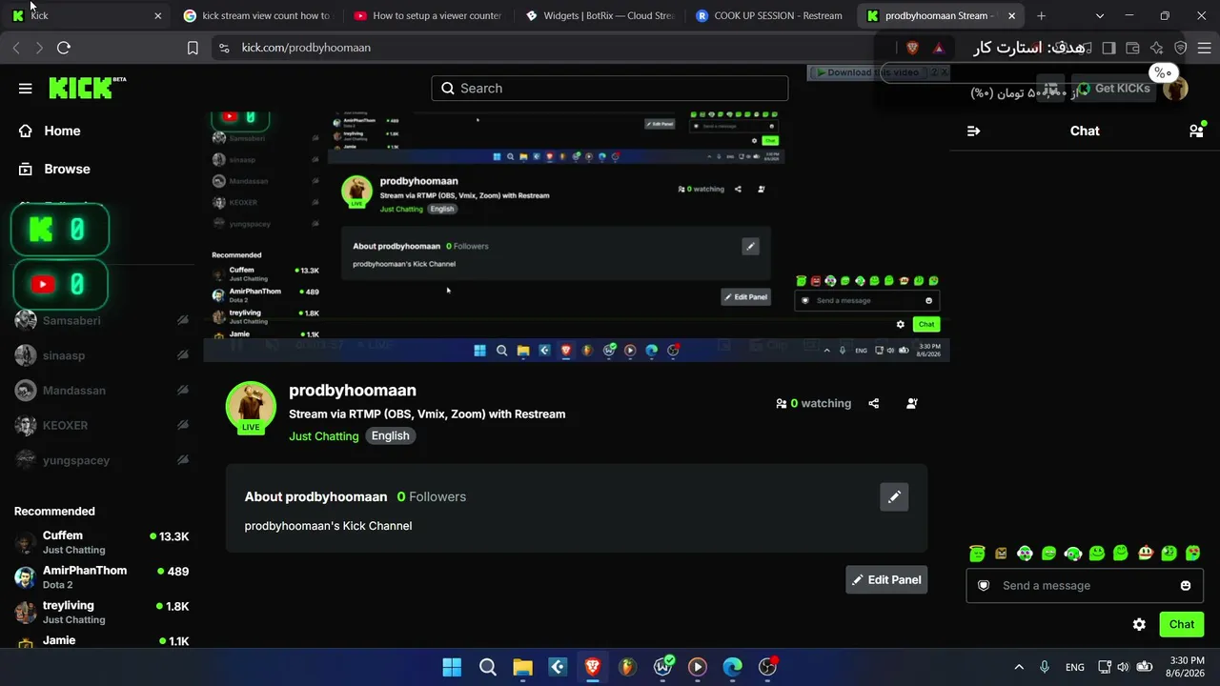Viewport: 1220px width, 686px height.
Task: Share the prodbyhoomaan stream
Action: click(x=874, y=404)
